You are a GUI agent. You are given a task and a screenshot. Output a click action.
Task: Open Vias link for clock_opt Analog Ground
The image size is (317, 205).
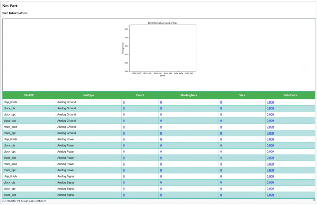221,115
